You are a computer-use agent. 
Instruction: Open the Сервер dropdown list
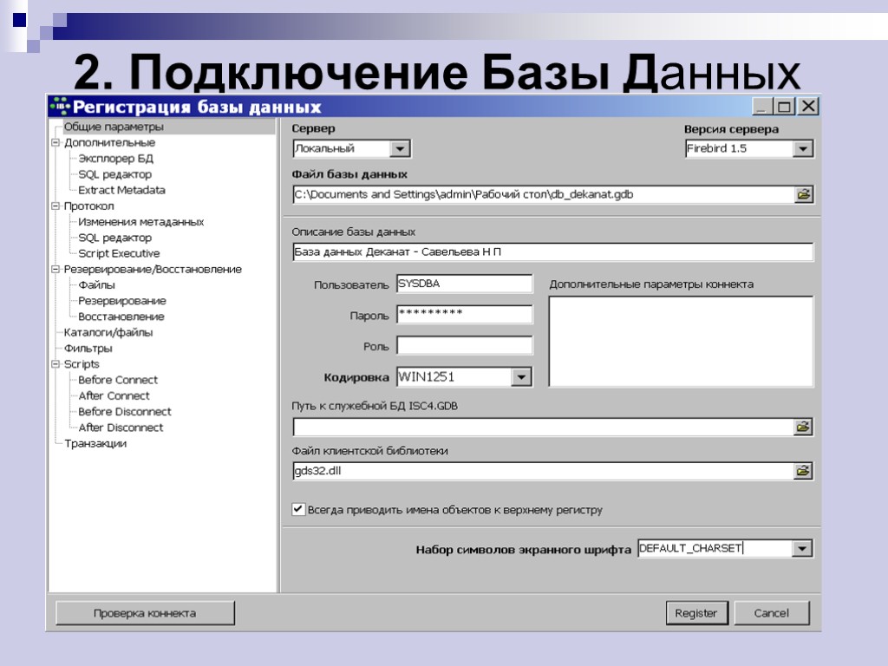click(400, 148)
